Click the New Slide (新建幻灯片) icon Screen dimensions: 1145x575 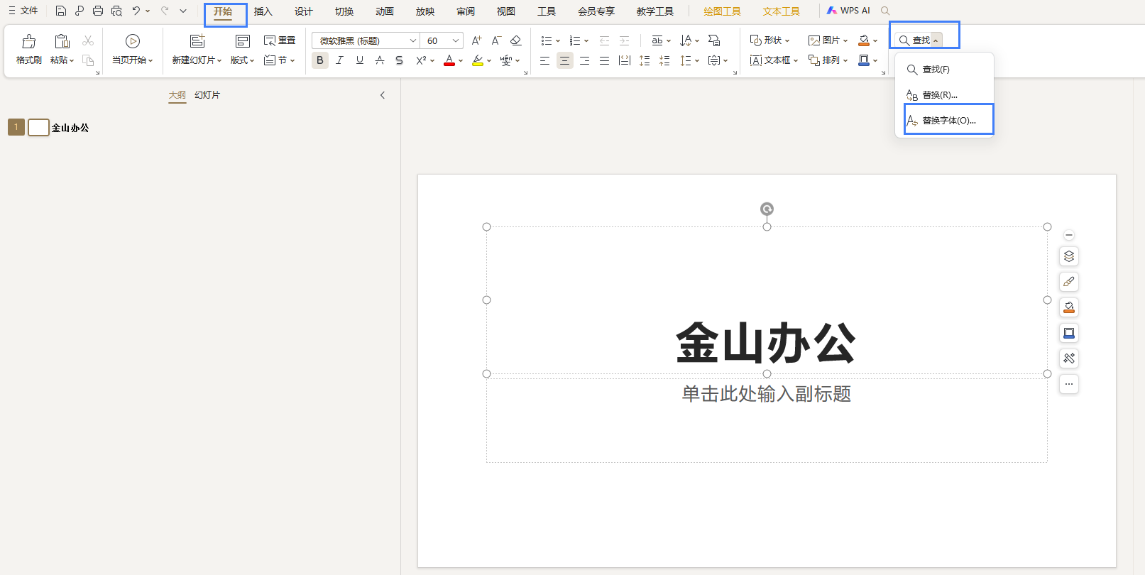(197, 41)
